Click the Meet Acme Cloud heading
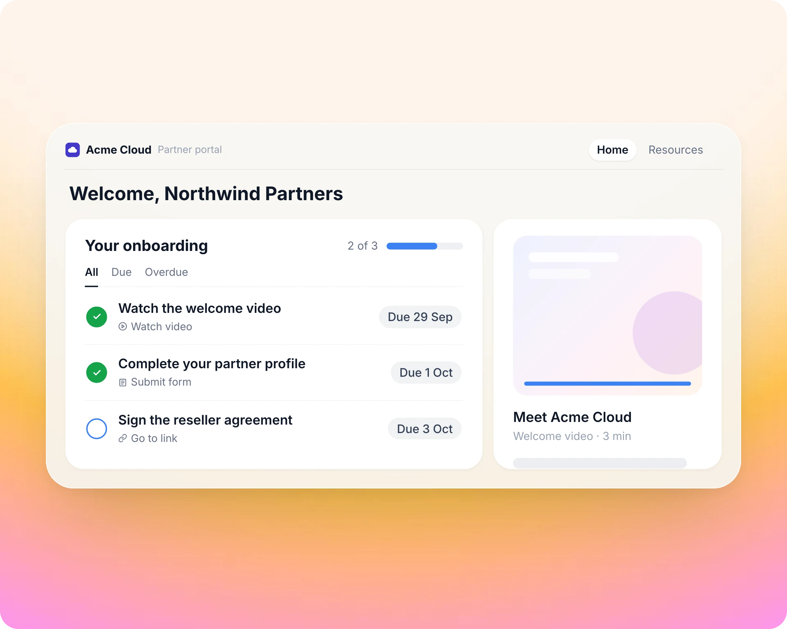Screen dimensions: 787x629 click(572, 417)
